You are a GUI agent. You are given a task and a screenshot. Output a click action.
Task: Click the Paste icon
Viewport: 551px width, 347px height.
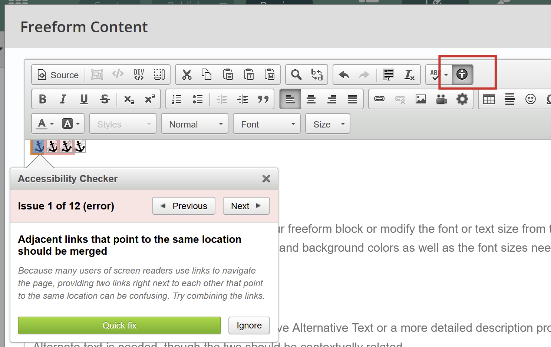pyautogui.click(x=228, y=75)
